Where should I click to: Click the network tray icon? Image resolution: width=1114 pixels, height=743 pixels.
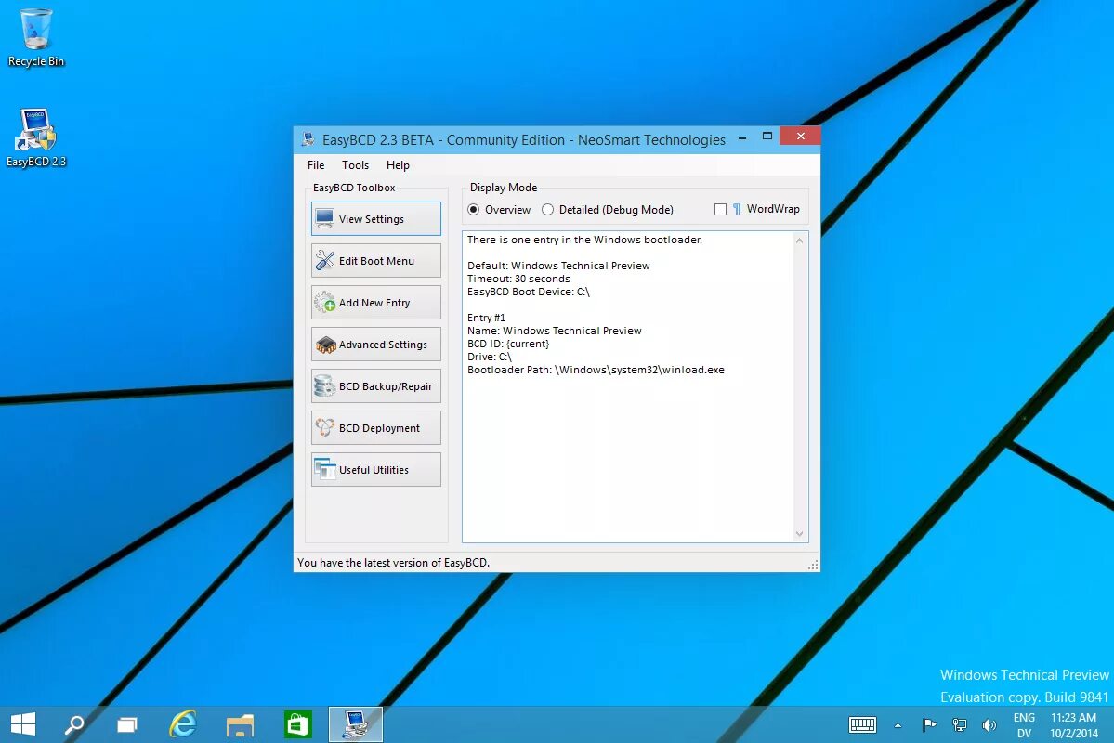click(959, 724)
